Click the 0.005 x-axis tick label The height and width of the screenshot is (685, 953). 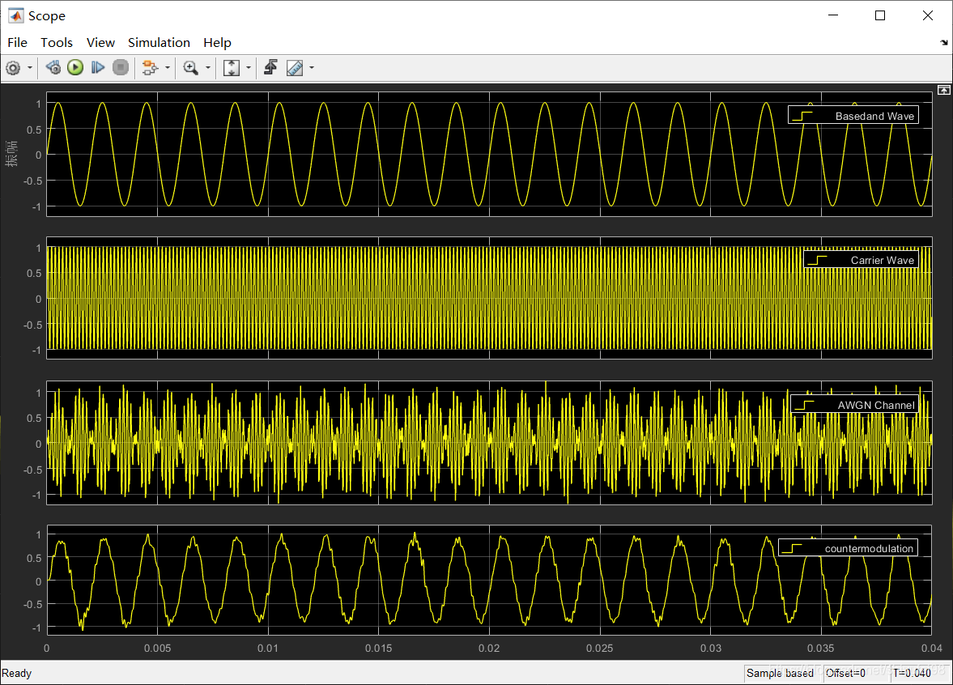(x=157, y=648)
